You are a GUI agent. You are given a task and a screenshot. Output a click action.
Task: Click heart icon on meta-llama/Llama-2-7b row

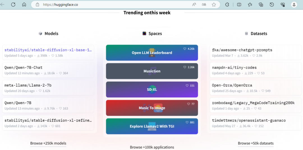click(40, 91)
